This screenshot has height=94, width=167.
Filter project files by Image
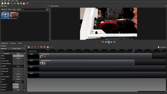coord(19,9)
